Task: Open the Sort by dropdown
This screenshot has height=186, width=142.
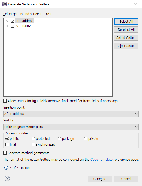Action: tap(71, 127)
